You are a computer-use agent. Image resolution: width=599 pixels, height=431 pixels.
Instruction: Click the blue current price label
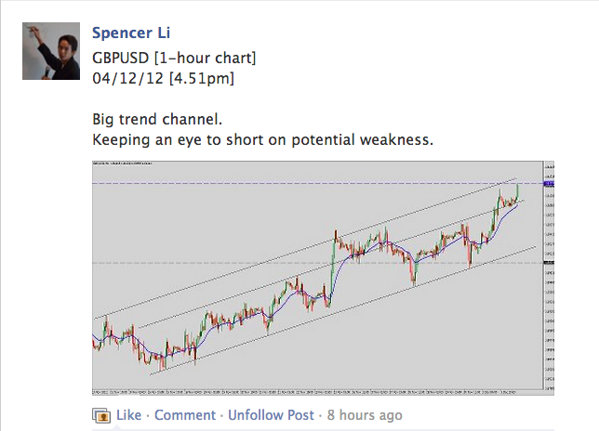[x=548, y=184]
